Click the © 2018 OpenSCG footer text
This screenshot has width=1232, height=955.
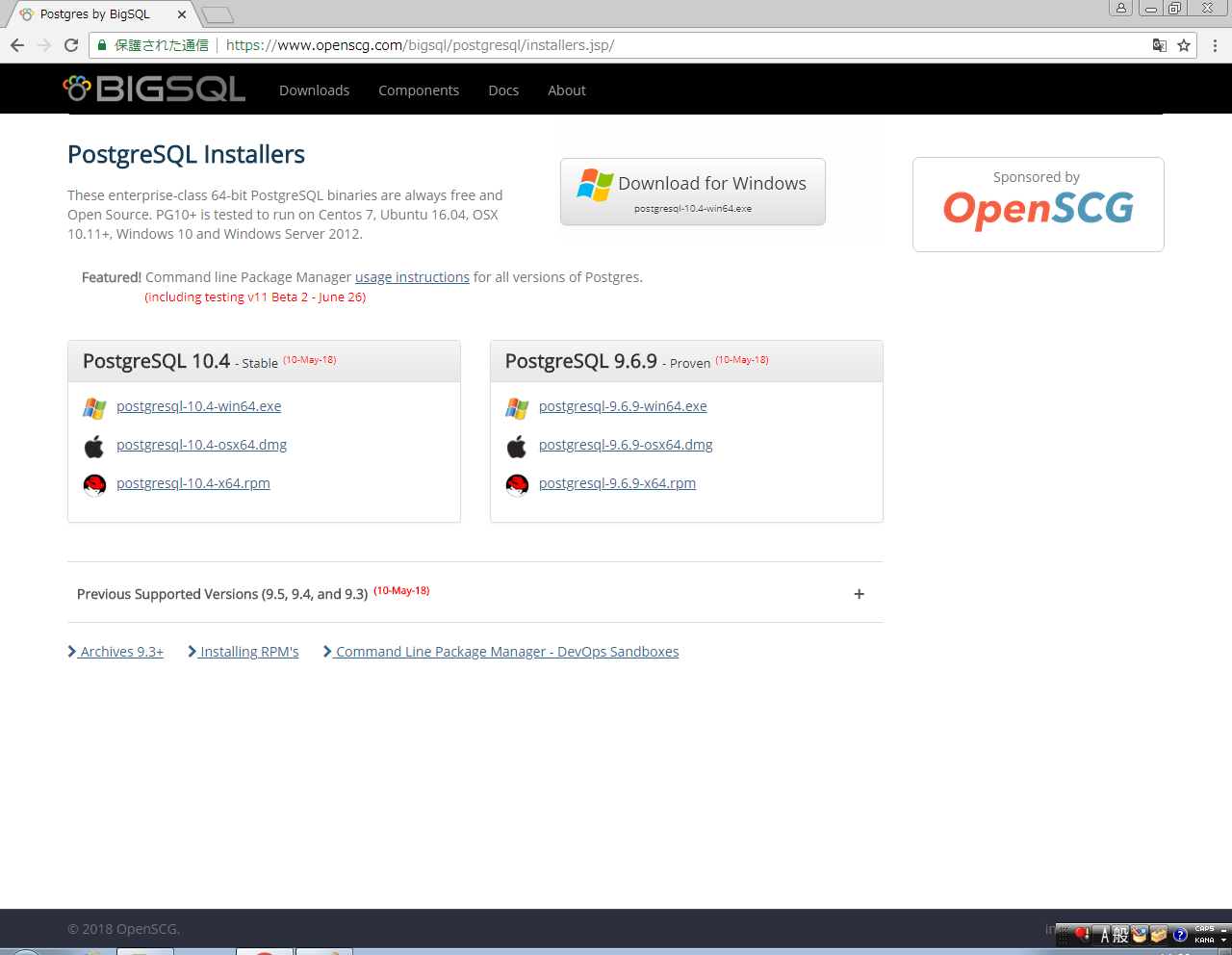(124, 929)
